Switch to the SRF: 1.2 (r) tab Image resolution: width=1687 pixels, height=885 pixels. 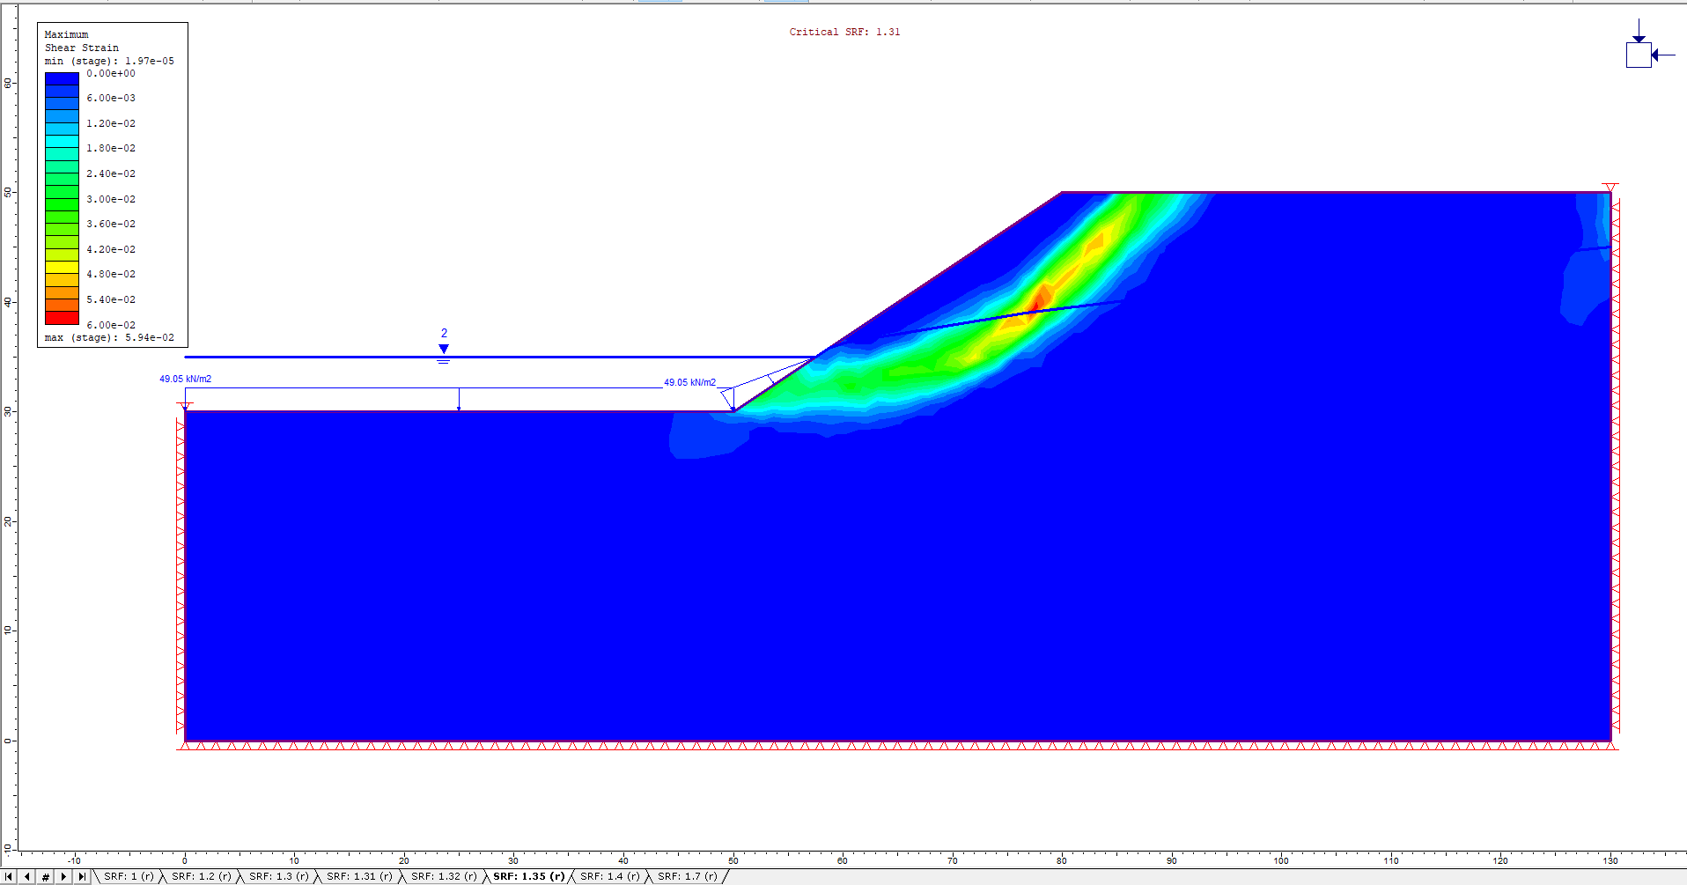pyautogui.click(x=203, y=876)
